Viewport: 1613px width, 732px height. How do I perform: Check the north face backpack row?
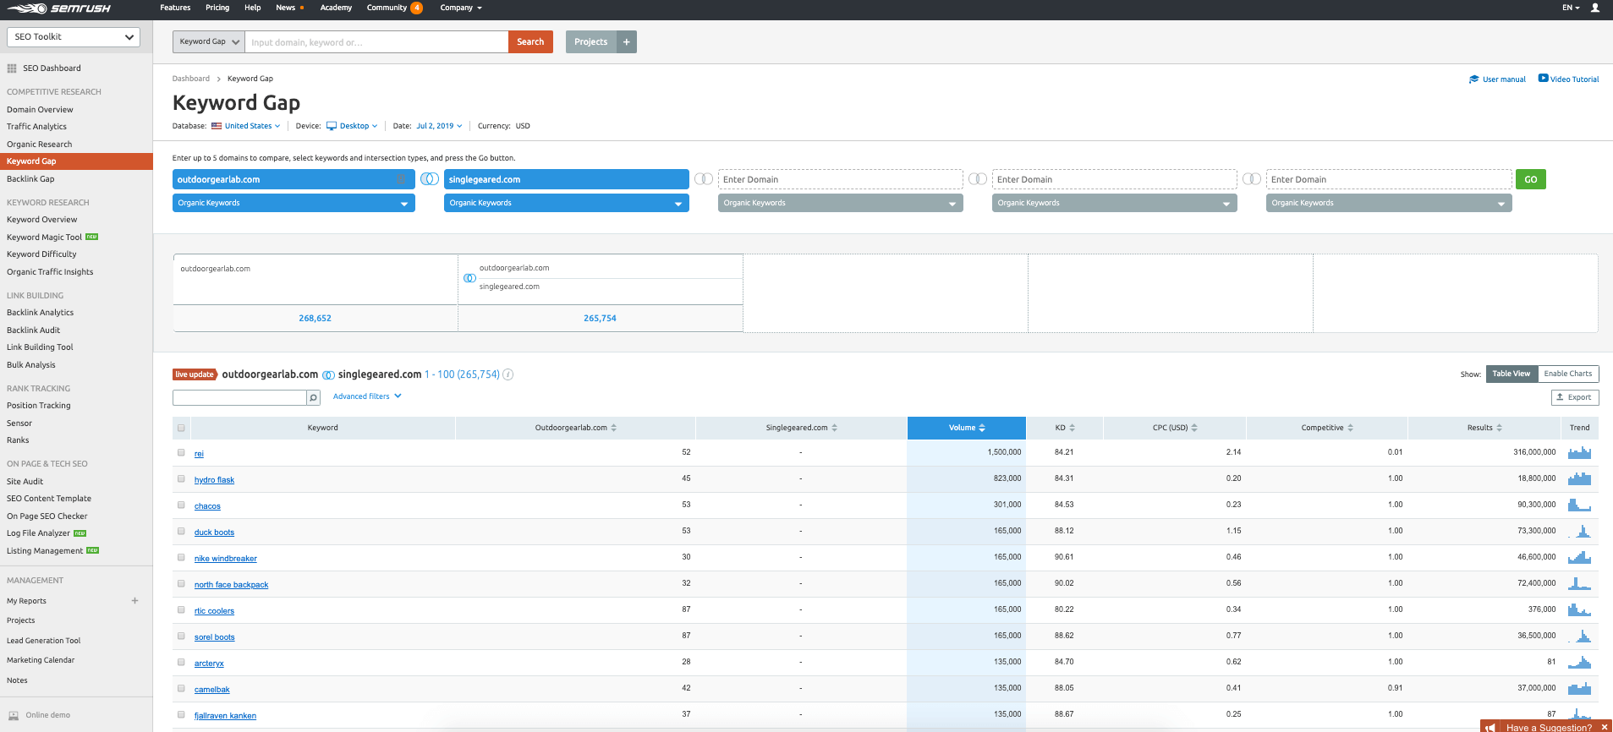point(181,583)
